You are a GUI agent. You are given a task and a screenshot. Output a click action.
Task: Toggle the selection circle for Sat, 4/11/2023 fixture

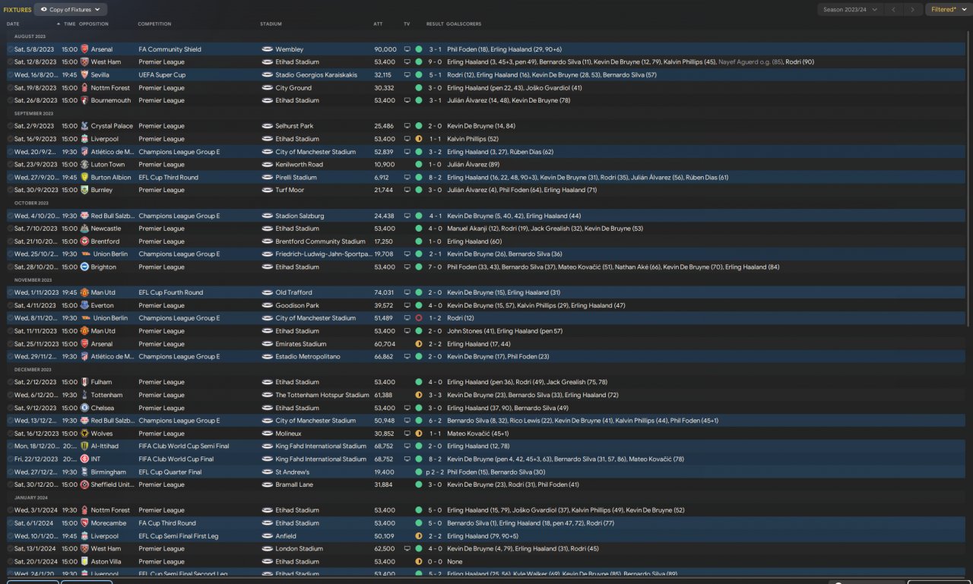(10, 305)
